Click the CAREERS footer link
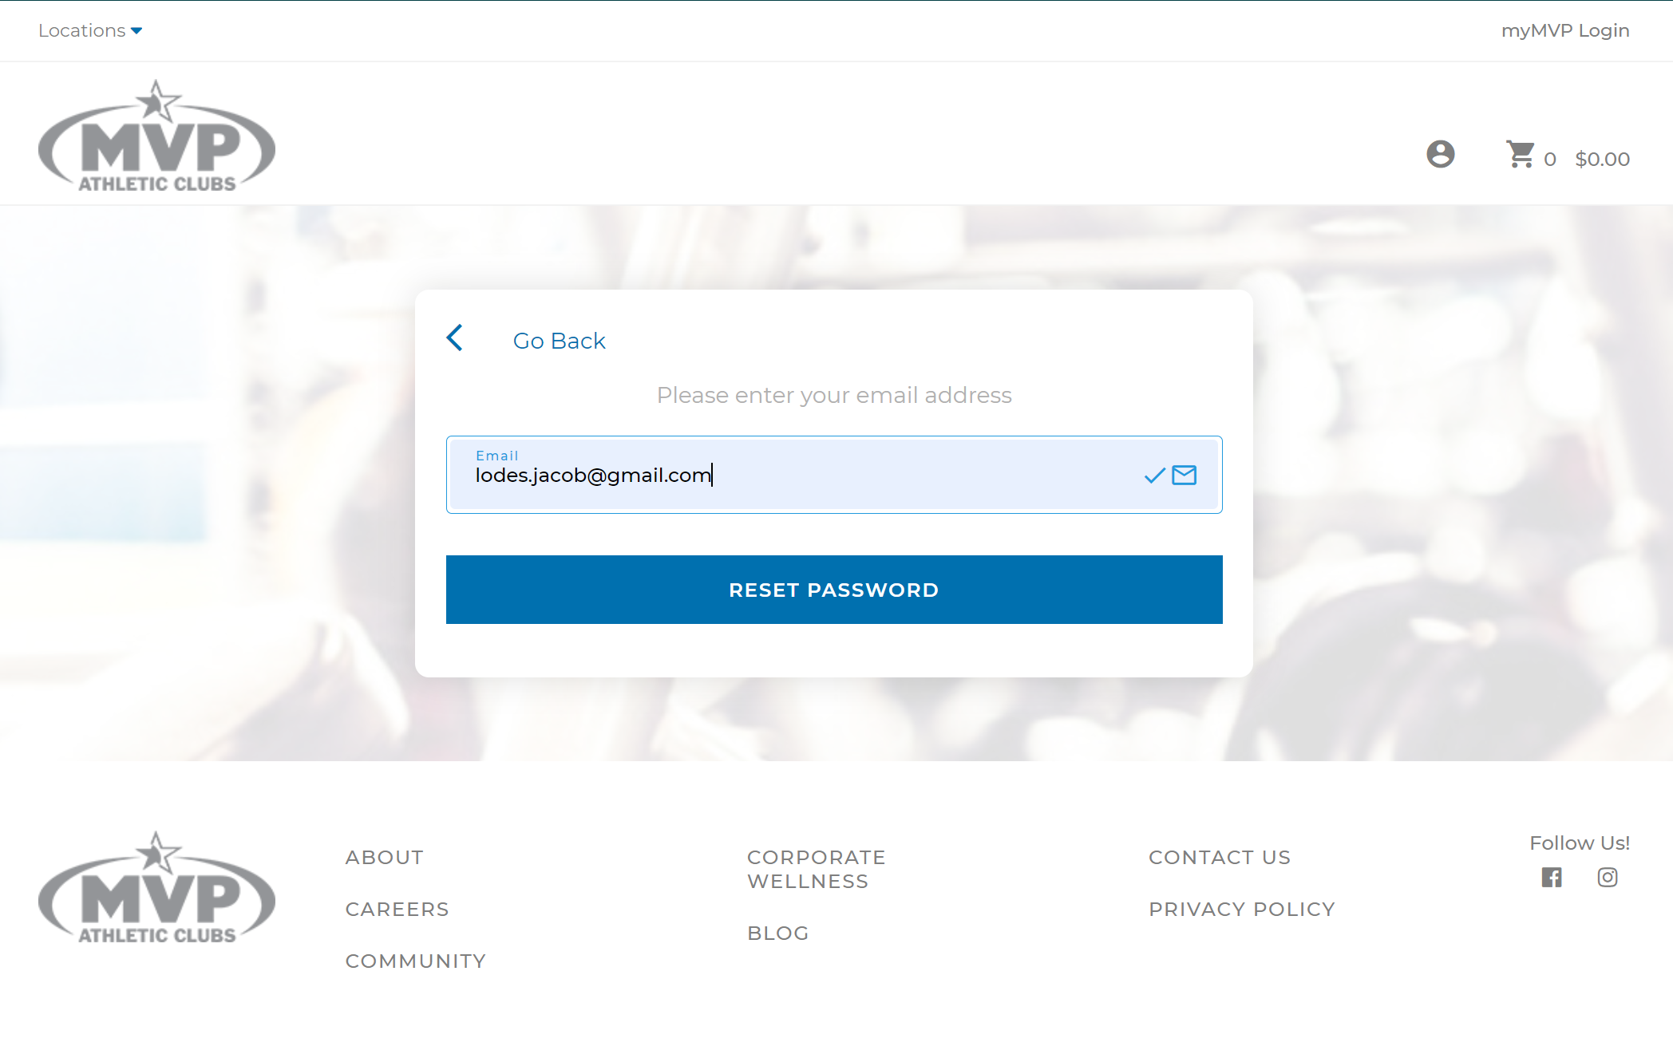 pos(396,908)
